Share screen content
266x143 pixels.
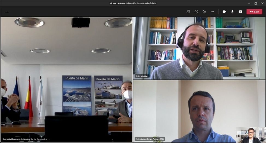click(240, 12)
